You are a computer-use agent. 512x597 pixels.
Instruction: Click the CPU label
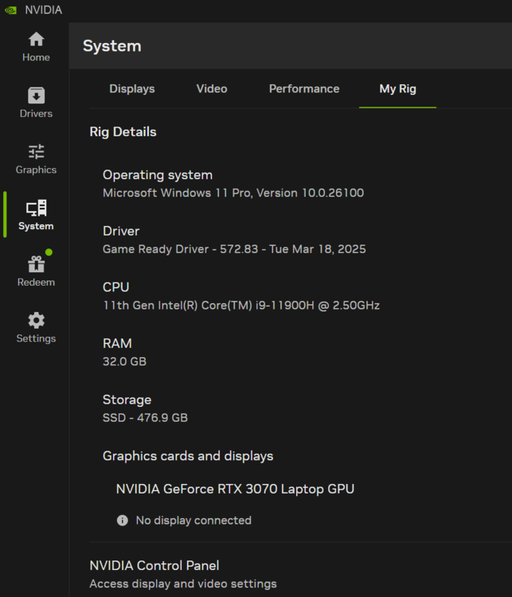coord(115,287)
